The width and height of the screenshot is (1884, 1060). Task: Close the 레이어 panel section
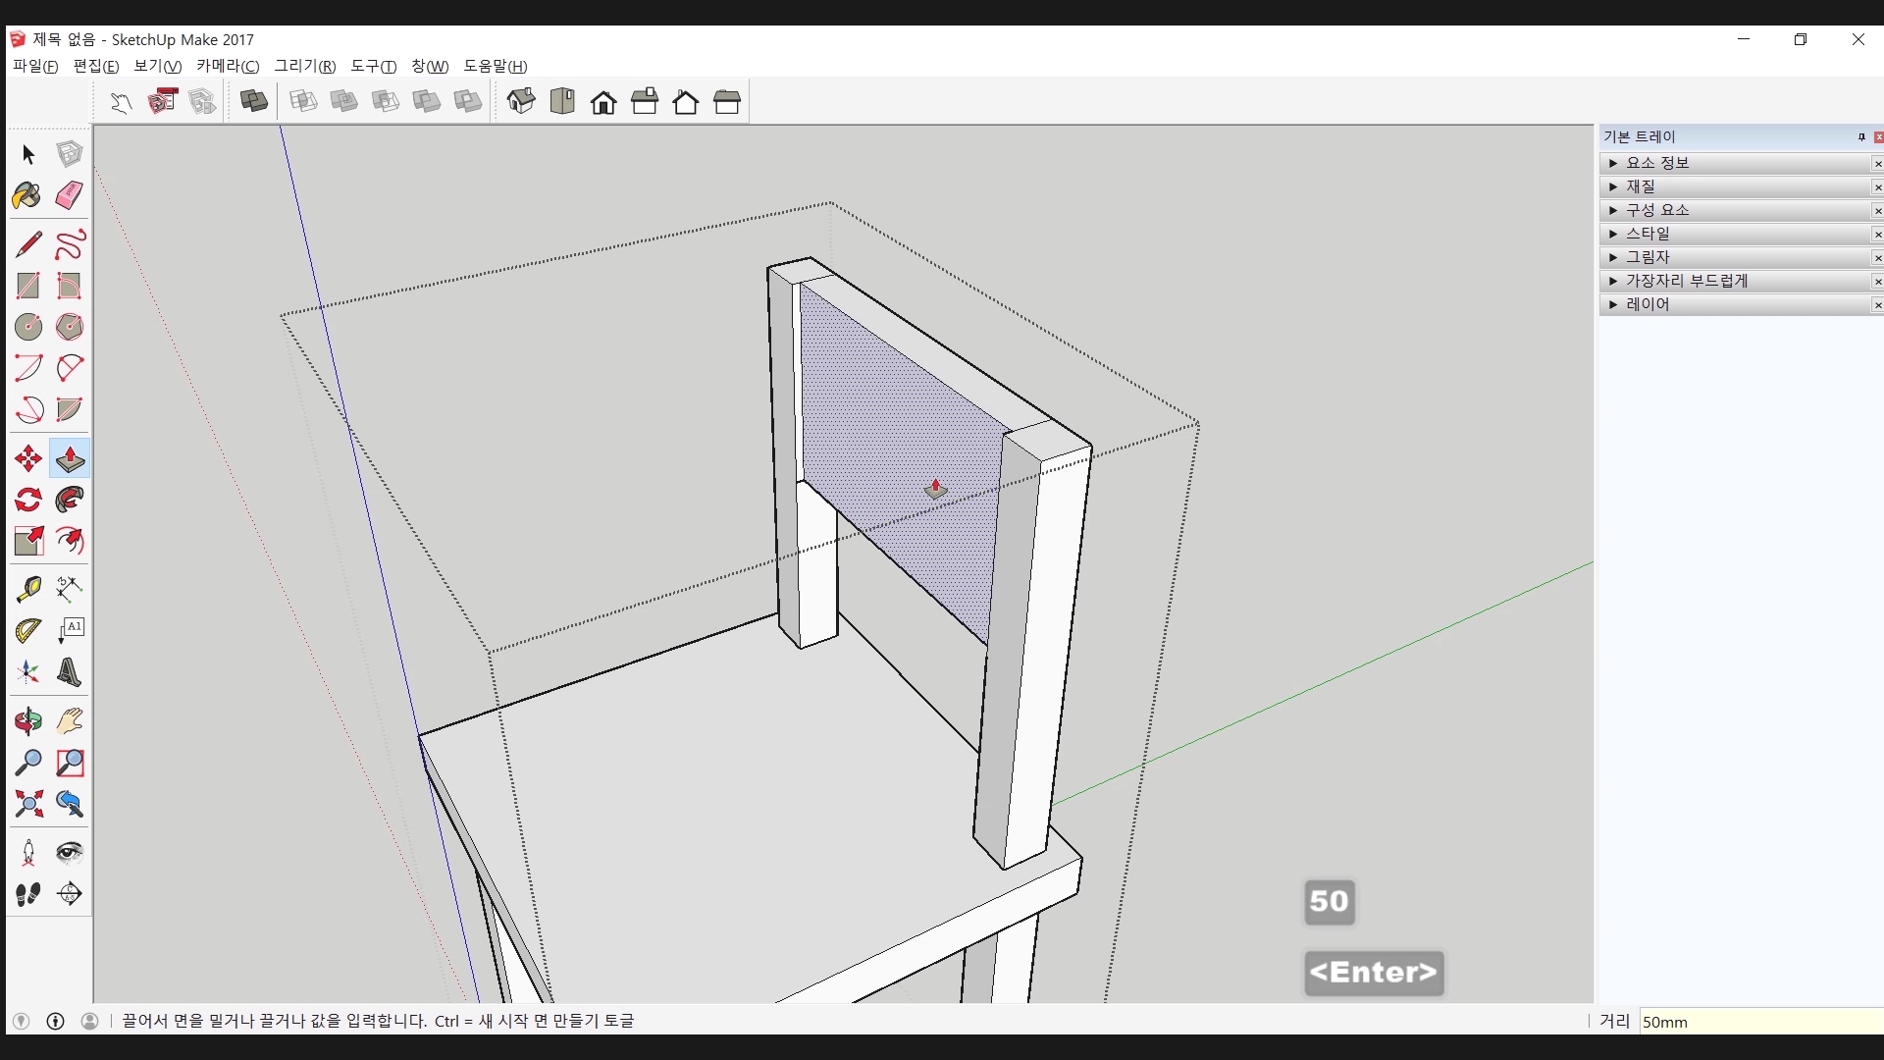pyautogui.click(x=1877, y=305)
